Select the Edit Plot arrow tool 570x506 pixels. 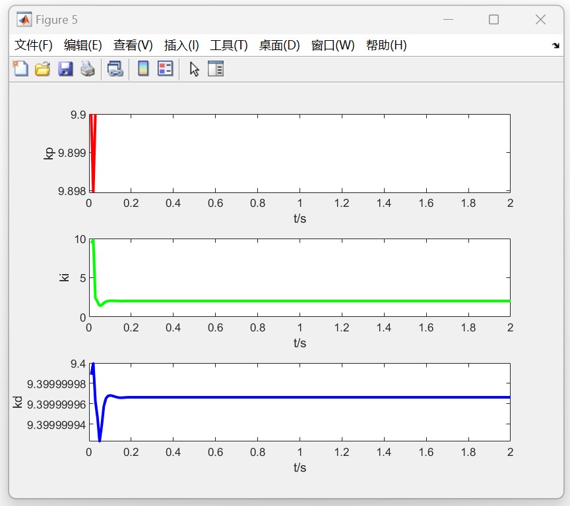(x=195, y=69)
